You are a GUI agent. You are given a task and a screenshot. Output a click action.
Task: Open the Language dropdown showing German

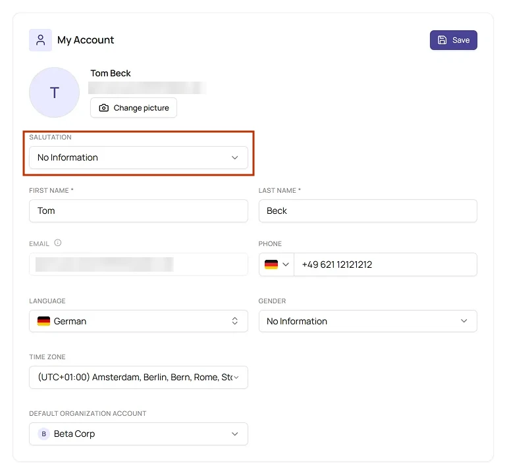pos(138,321)
